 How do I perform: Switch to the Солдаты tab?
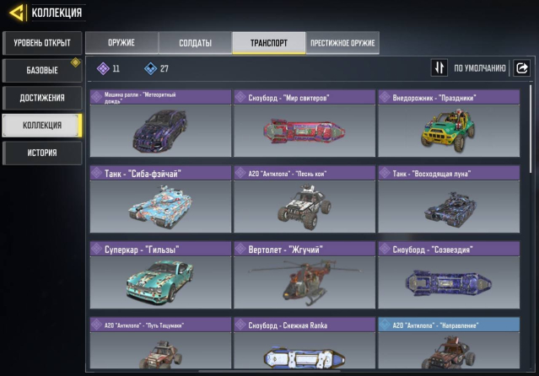point(195,43)
